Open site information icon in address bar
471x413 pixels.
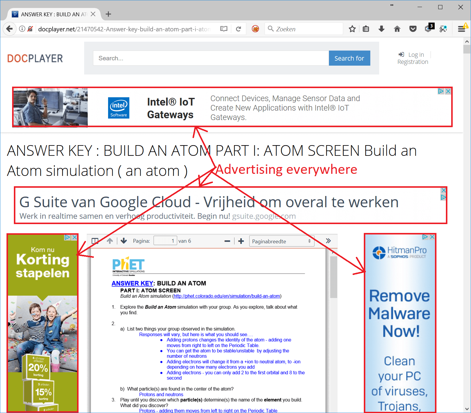[22, 29]
